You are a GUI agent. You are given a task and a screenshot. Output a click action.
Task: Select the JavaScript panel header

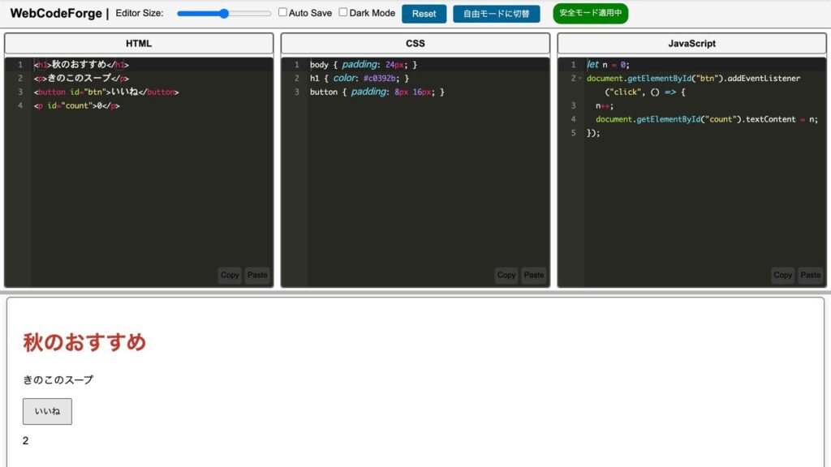[691, 44]
